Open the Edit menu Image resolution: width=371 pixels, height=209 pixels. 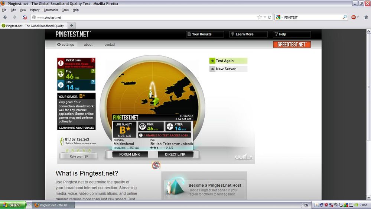click(13, 10)
